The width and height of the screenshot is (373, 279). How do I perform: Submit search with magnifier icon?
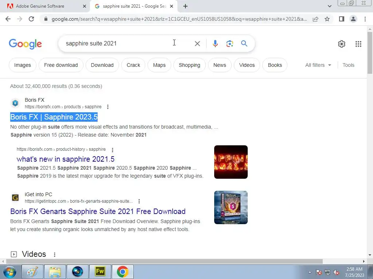click(x=244, y=44)
